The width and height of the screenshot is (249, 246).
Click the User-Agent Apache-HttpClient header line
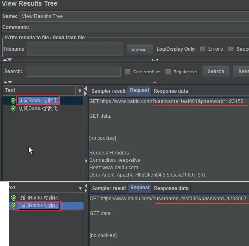point(147,175)
